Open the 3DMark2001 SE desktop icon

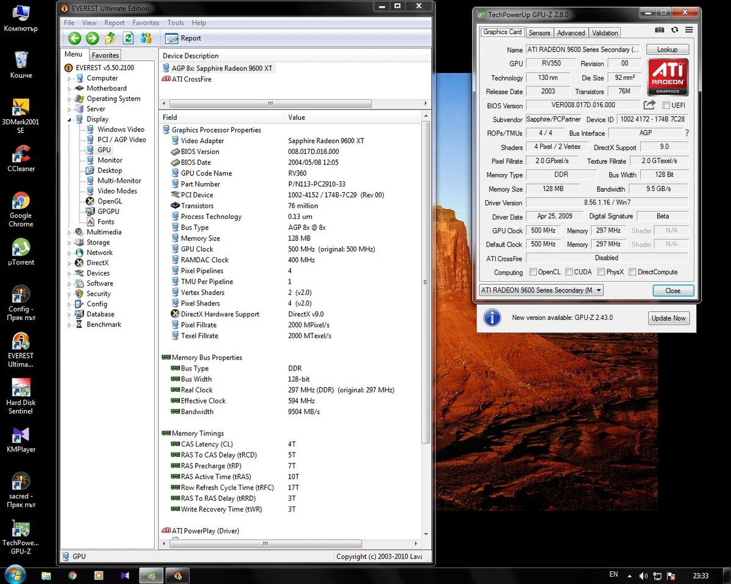coord(21,116)
